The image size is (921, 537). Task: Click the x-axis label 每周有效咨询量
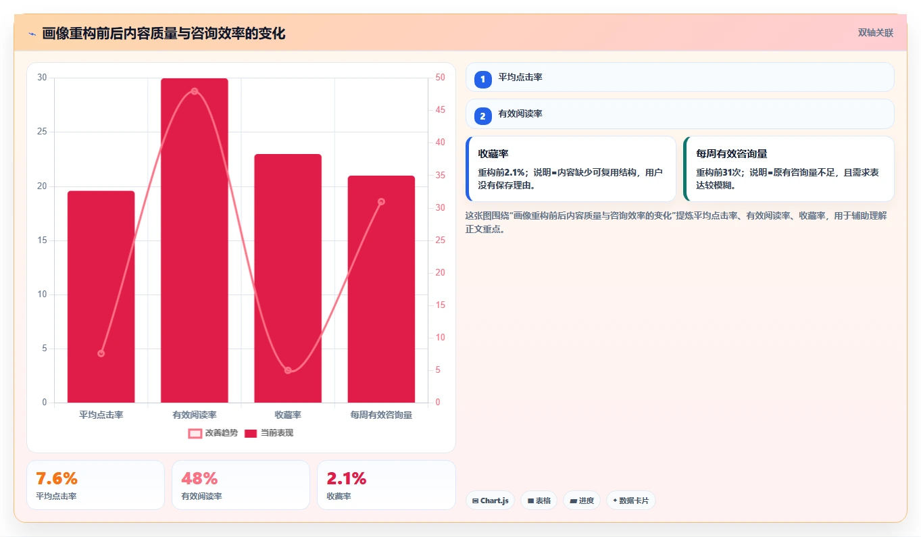pyautogui.click(x=381, y=415)
